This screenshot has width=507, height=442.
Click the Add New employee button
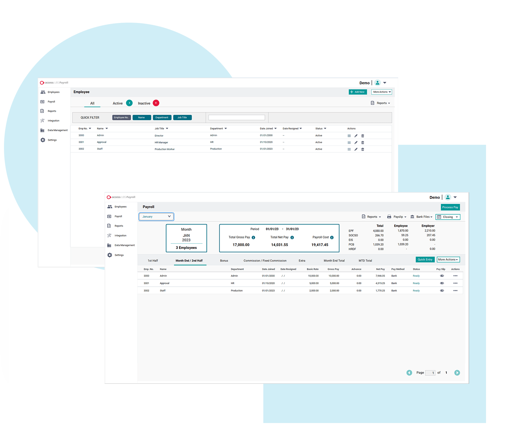[358, 92]
